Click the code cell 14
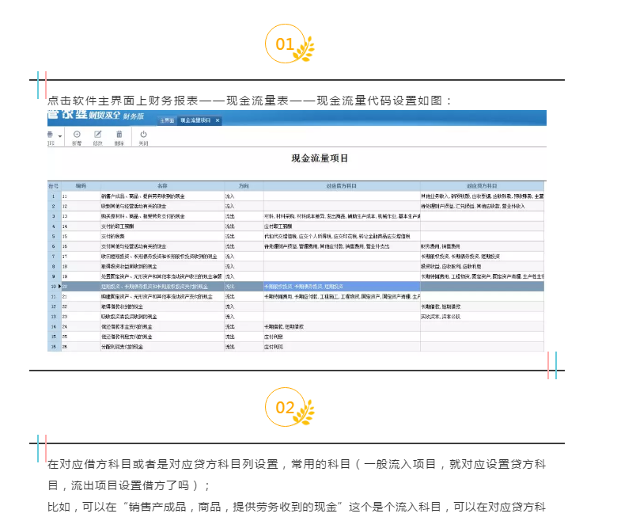 pyautogui.click(x=81, y=226)
